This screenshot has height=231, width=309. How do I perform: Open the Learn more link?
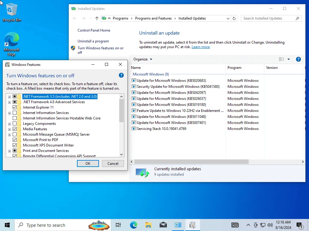[x=201, y=47]
